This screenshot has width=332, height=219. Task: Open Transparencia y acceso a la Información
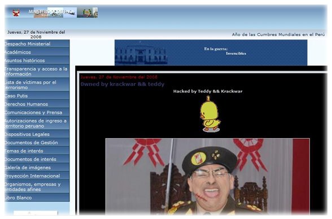point(37,71)
